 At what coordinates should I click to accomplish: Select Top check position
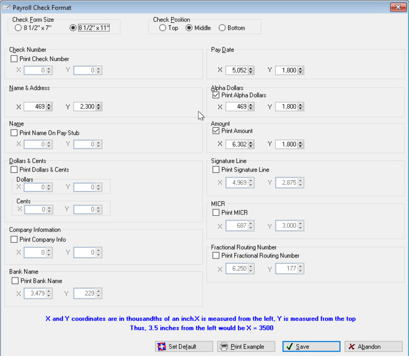pos(163,28)
